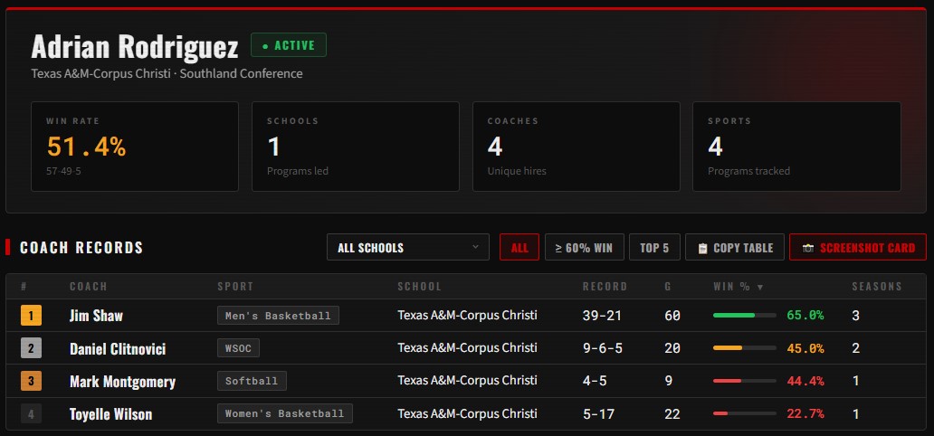Viewport: 934px width, 436px height.
Task: Click Daniel Clitnovici's orange win bar
Action: 744,348
